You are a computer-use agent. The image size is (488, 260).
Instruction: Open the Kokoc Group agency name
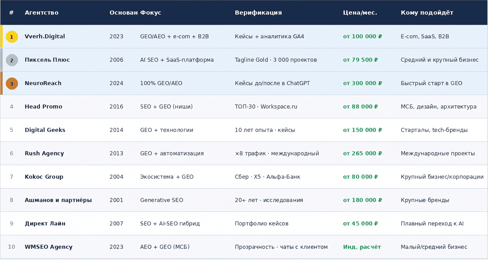pyautogui.click(x=44, y=177)
